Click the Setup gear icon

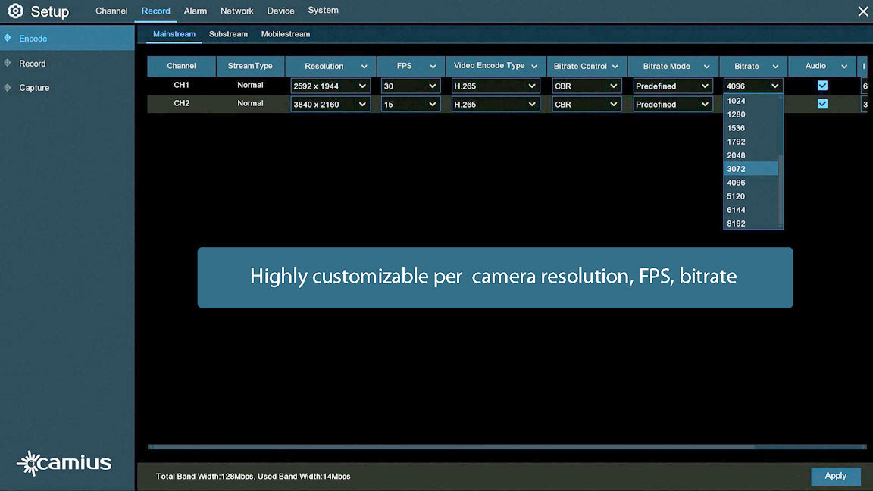15,11
